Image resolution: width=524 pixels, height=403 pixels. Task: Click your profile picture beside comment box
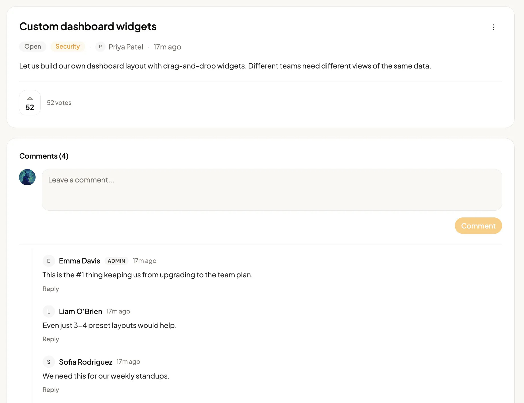27,177
